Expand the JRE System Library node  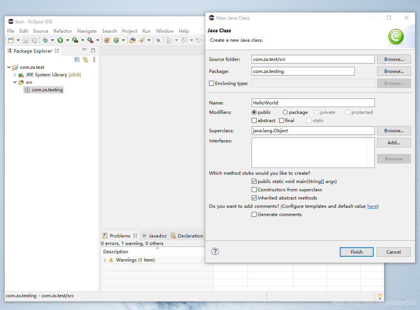pyautogui.click(x=15, y=75)
